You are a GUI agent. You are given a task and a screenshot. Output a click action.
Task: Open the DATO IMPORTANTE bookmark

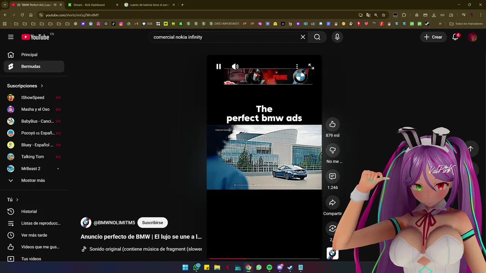pyautogui.click(x=224, y=24)
